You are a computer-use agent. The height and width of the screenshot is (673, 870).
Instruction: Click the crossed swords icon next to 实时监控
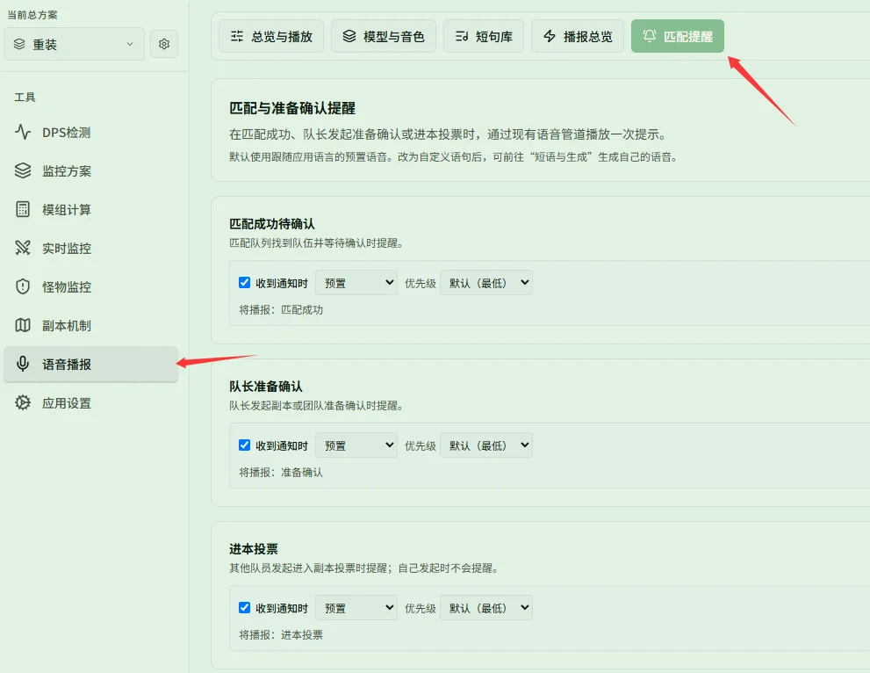23,248
